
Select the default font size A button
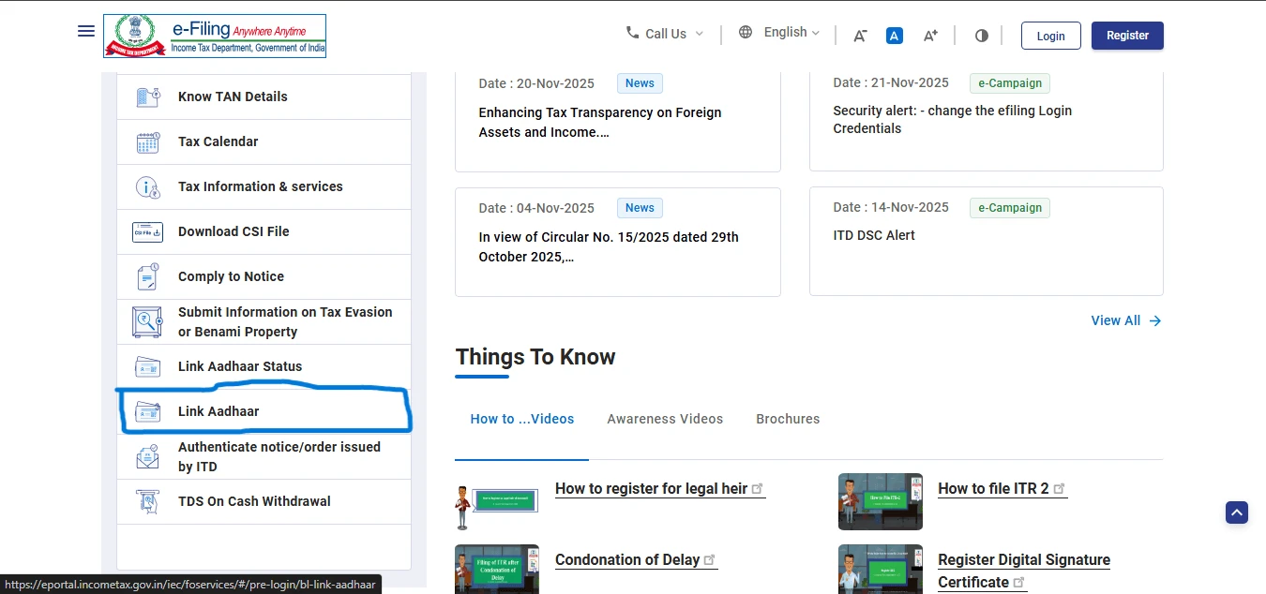pos(894,36)
